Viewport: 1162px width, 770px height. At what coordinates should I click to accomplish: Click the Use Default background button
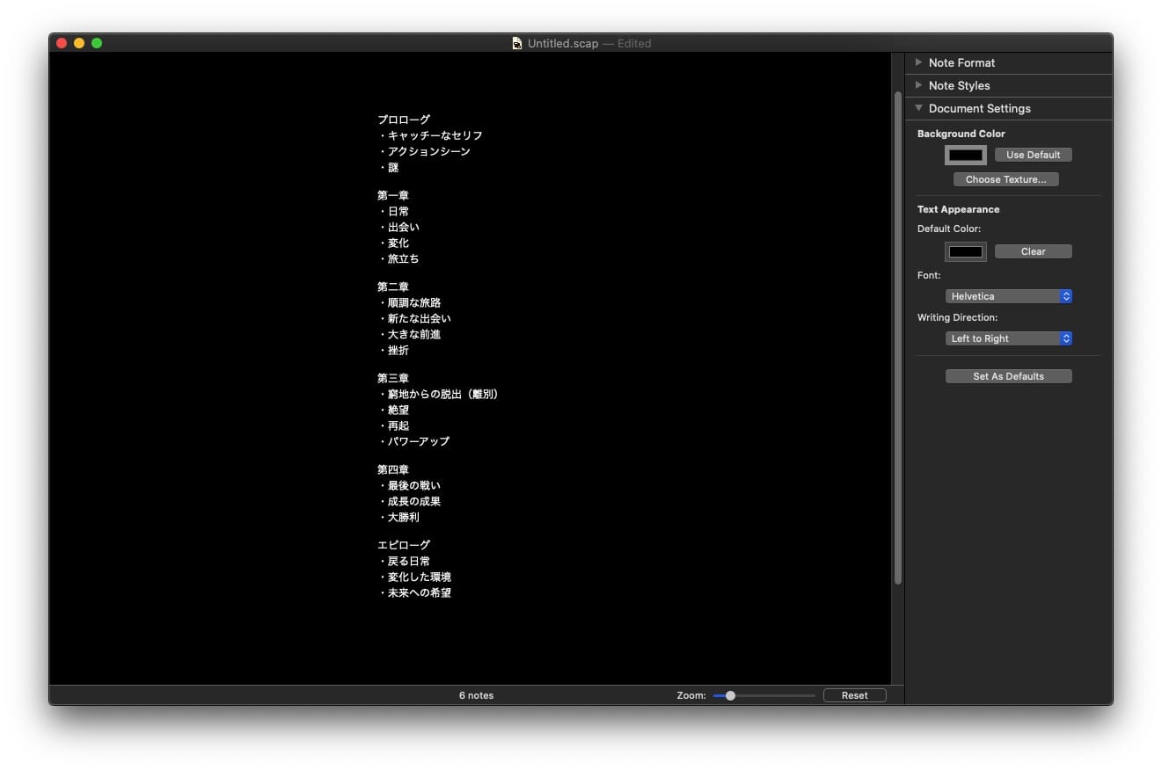1033,155
